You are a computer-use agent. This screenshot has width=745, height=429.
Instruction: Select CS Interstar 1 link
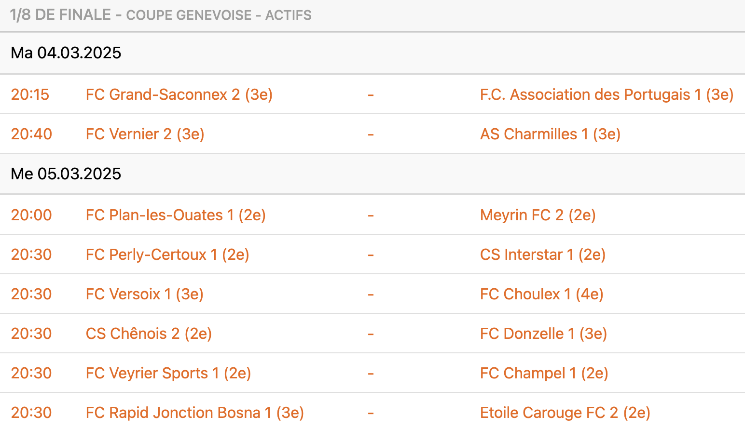pyautogui.click(x=542, y=255)
